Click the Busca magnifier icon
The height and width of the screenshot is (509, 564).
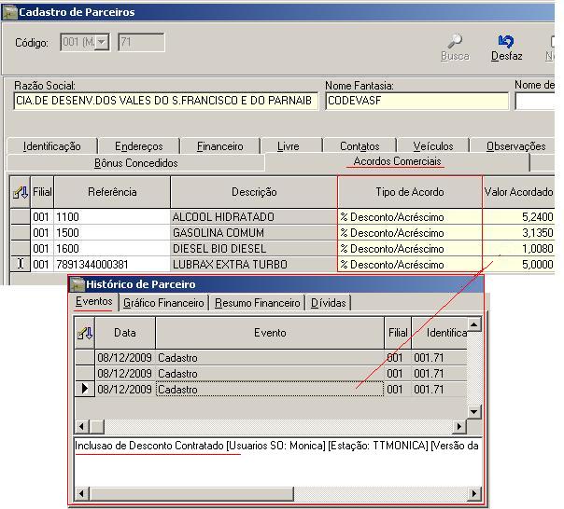455,41
